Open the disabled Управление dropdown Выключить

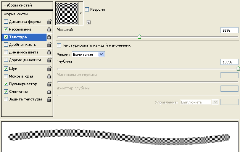tap(199, 102)
